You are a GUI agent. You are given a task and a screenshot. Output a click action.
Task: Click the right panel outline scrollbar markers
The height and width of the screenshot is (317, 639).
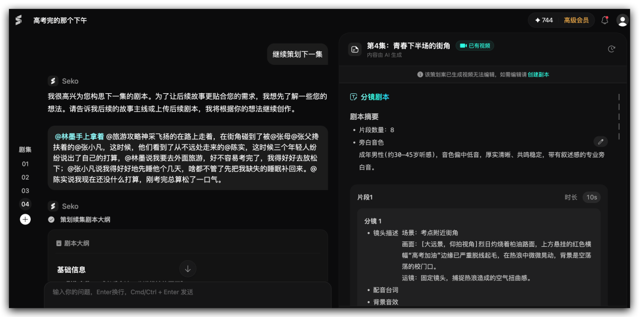pos(619,117)
